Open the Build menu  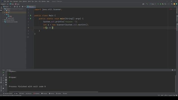click(29, 1)
